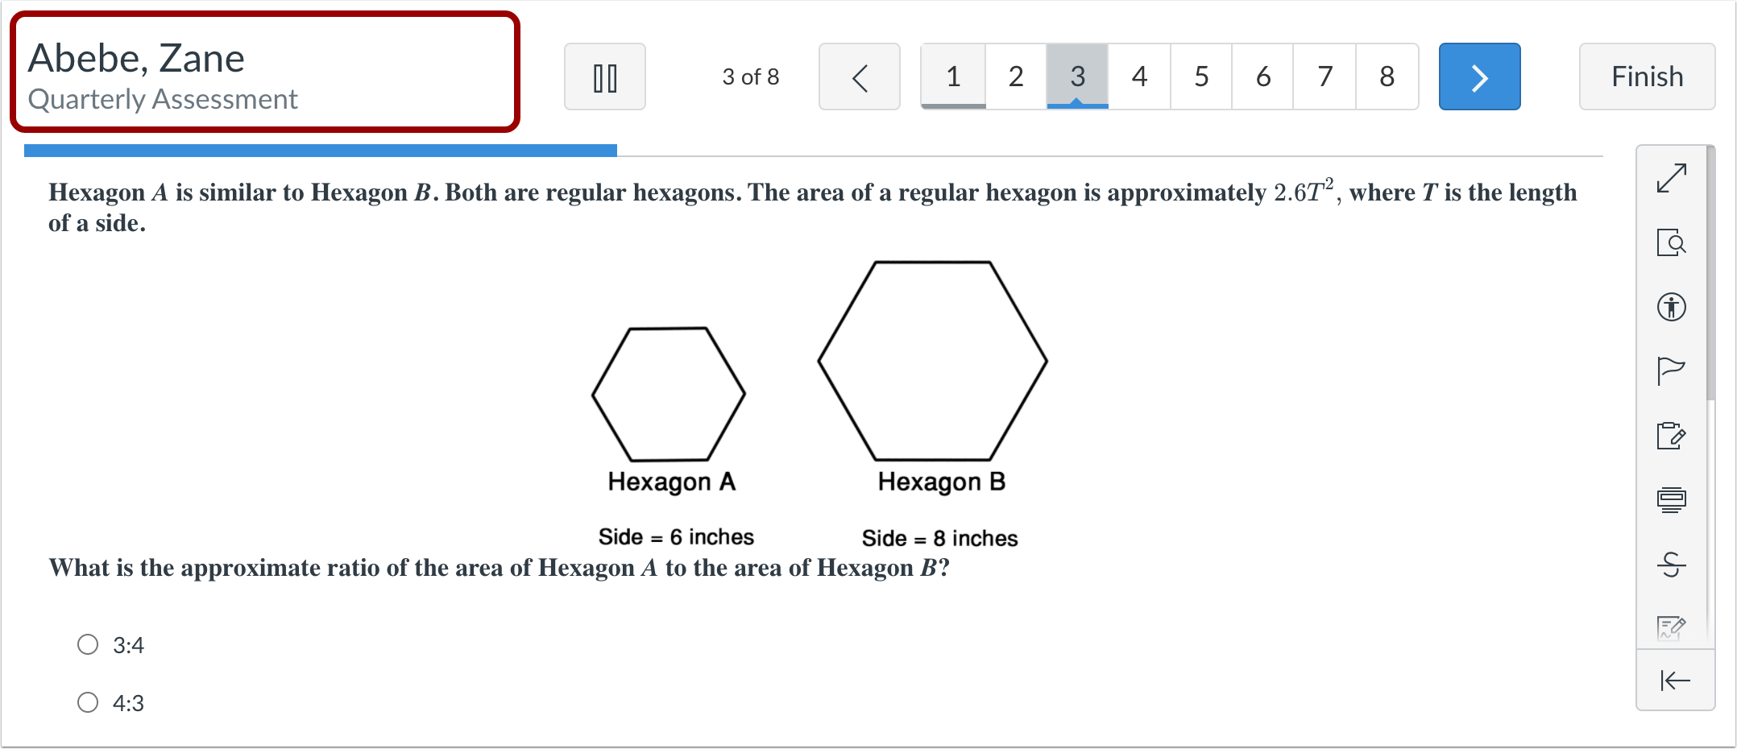1737x749 pixels.
Task: Jump to question 8
Action: [x=1387, y=77]
